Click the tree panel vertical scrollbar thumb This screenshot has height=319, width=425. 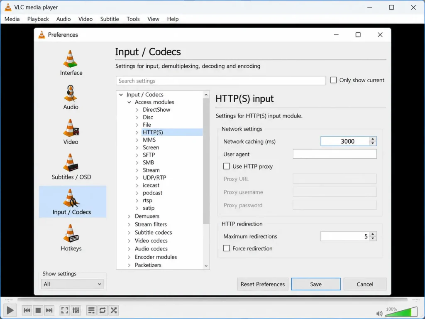point(206,161)
